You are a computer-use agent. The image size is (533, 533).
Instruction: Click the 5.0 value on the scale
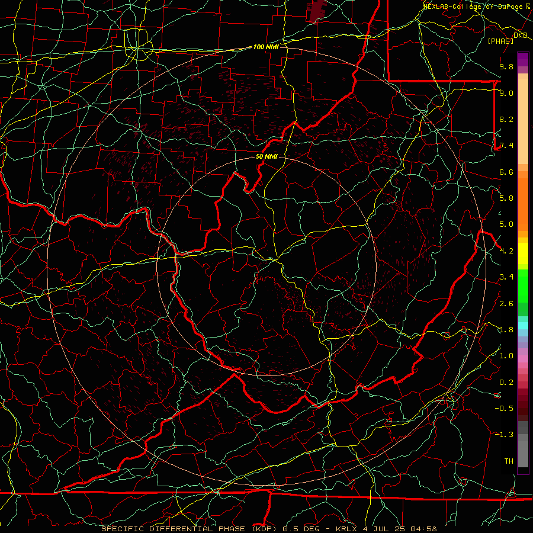tap(506, 224)
